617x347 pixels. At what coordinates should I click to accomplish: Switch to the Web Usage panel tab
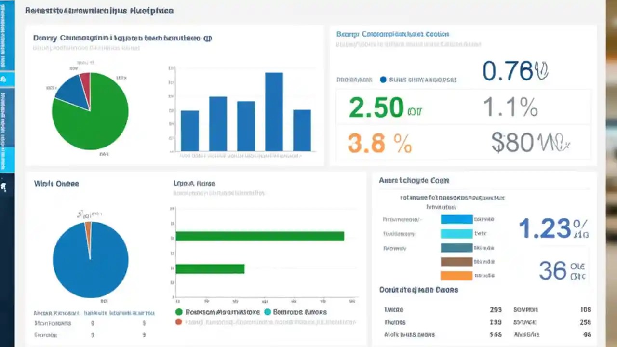[x=56, y=184]
